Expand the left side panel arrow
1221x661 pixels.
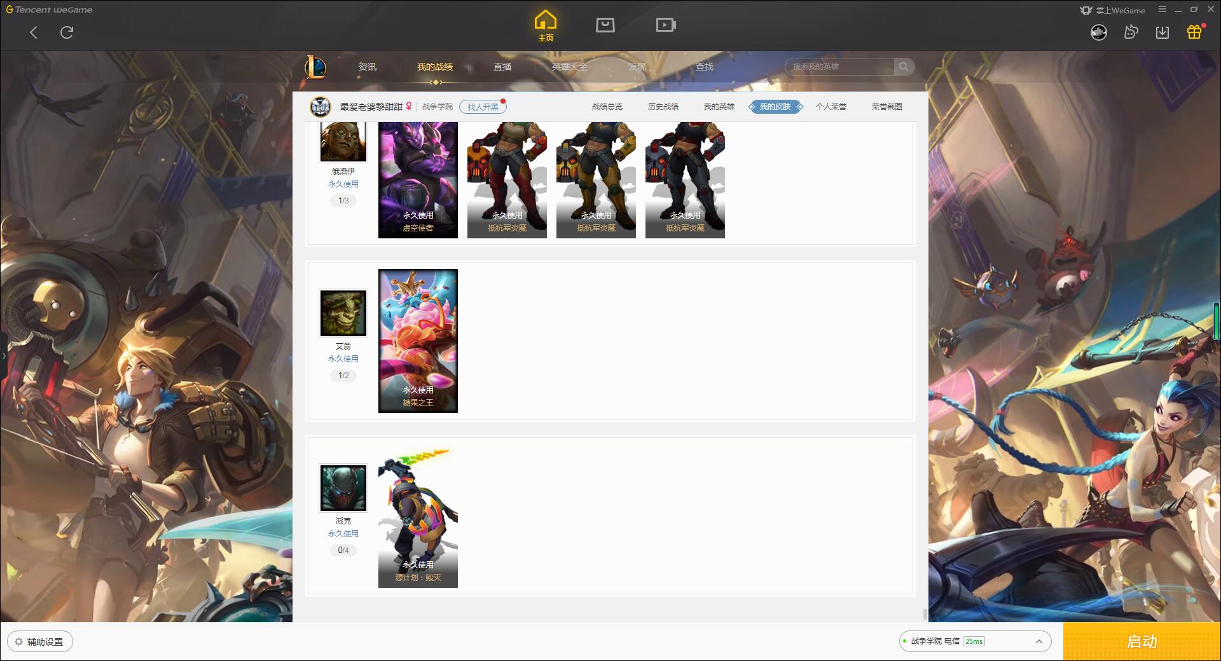tap(3, 356)
